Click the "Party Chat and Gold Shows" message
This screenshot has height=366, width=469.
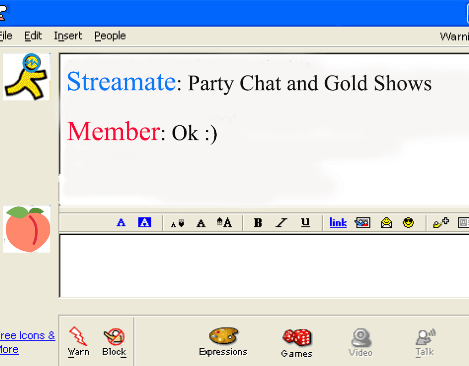[x=310, y=83]
